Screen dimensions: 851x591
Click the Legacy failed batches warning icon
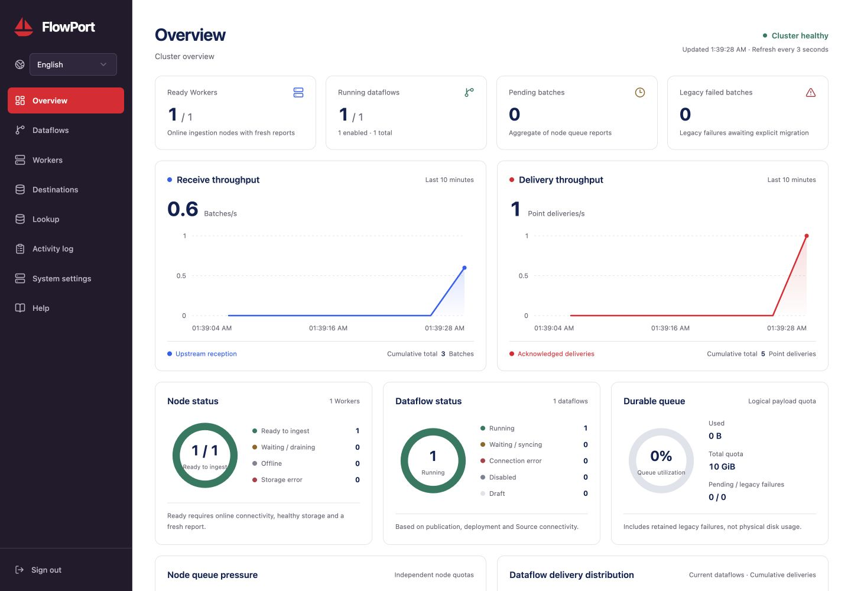(x=811, y=92)
